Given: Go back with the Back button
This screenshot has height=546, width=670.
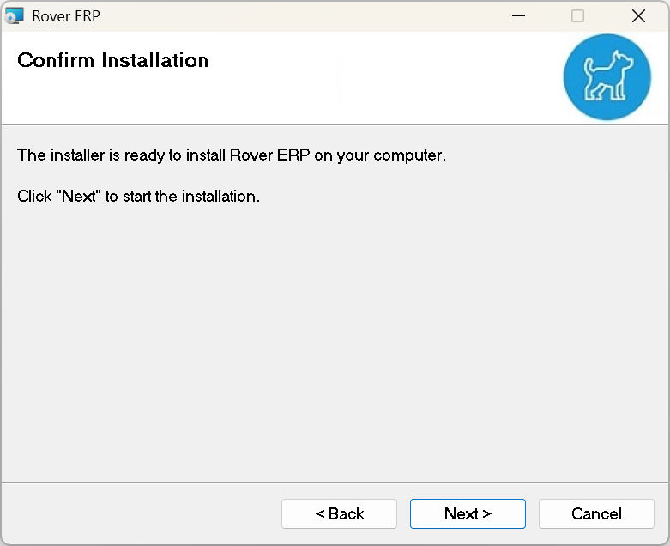Looking at the screenshot, I should pos(339,513).
